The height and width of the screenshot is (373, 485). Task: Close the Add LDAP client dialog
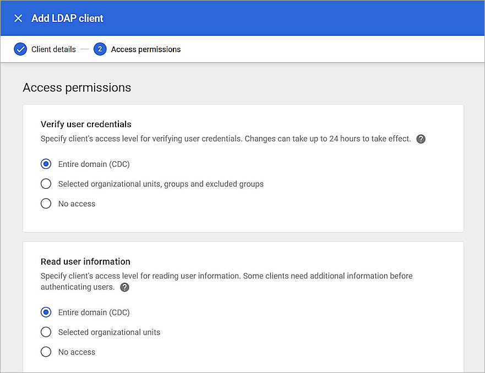18,18
